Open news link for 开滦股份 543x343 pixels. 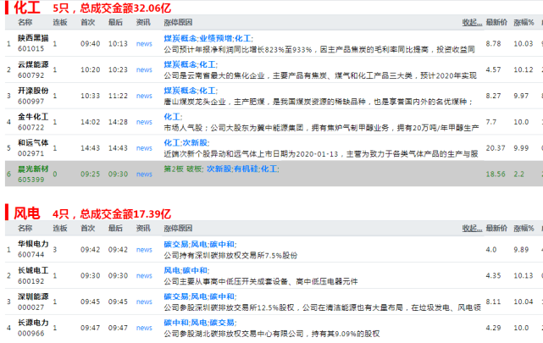[x=144, y=96]
